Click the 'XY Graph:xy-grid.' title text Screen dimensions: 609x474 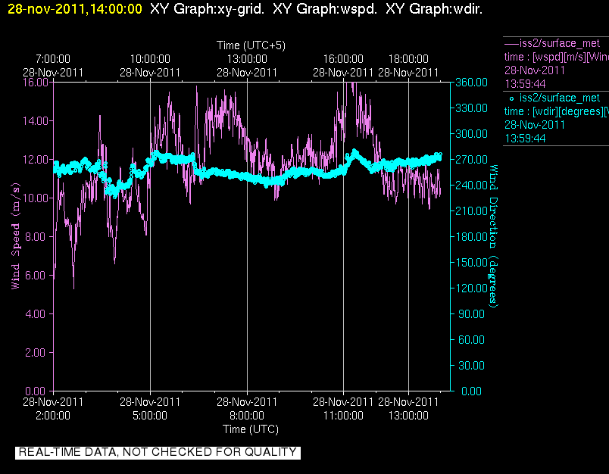(x=207, y=9)
